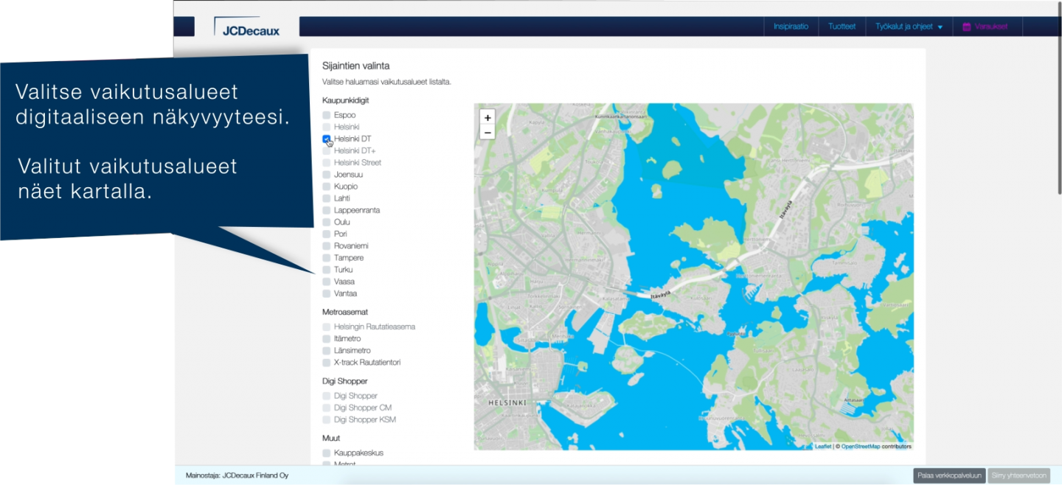Image resolution: width=1062 pixels, height=485 pixels.
Task: Check the Rovaniemi checkbox
Action: pyautogui.click(x=327, y=245)
